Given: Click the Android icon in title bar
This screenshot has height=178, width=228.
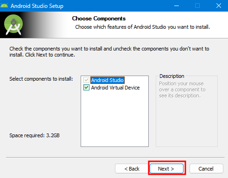Looking at the screenshot, I should click(4, 6).
